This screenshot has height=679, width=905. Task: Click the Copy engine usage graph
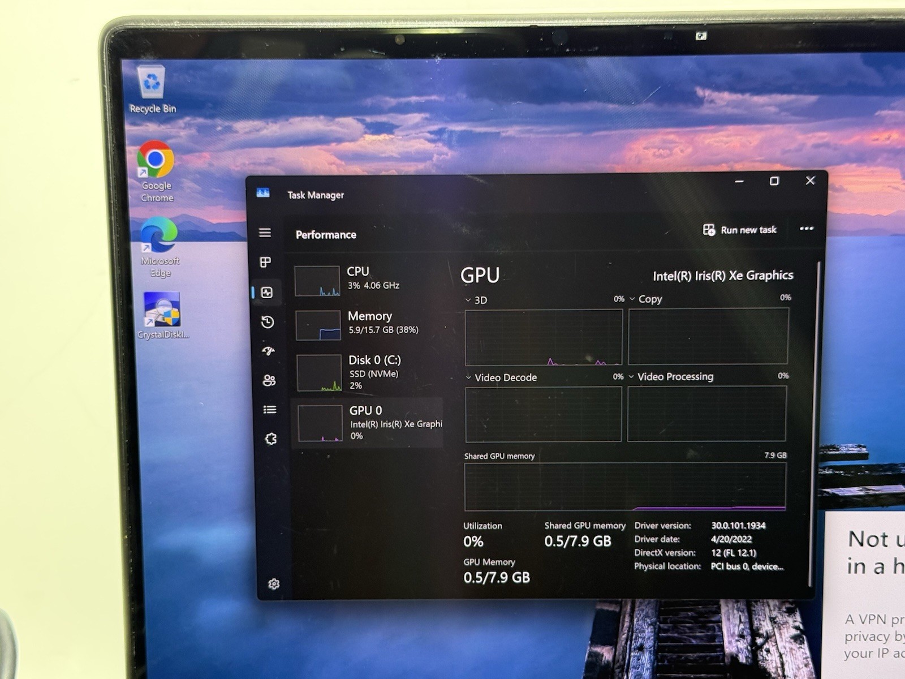tap(708, 336)
